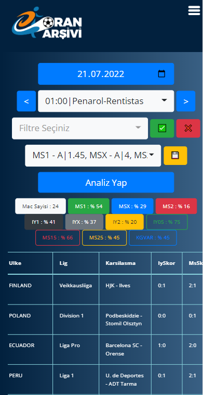This screenshot has height=395, width=203.
Task: Click the Lig column header
Action: pos(63,263)
